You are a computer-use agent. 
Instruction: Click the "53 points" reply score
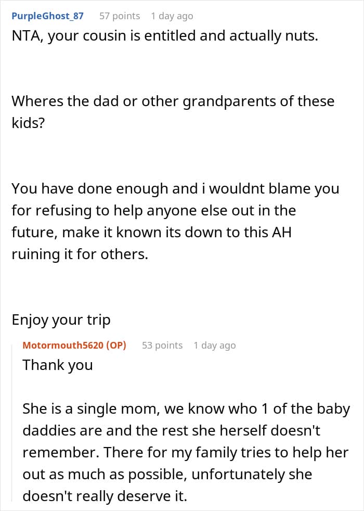(162, 346)
